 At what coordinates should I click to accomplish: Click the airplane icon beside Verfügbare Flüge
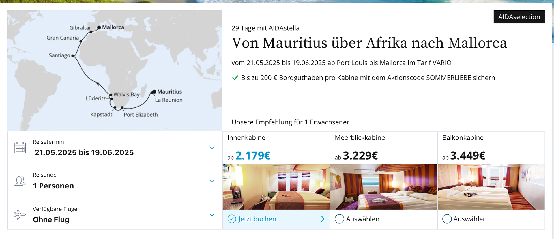(20, 215)
